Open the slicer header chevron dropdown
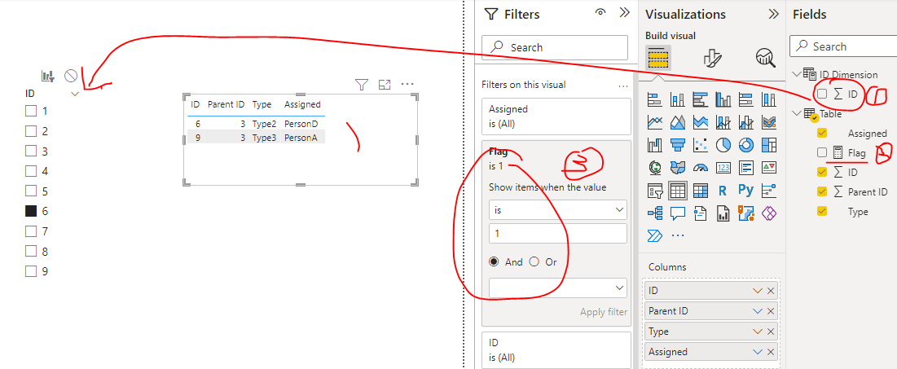 pos(74,94)
